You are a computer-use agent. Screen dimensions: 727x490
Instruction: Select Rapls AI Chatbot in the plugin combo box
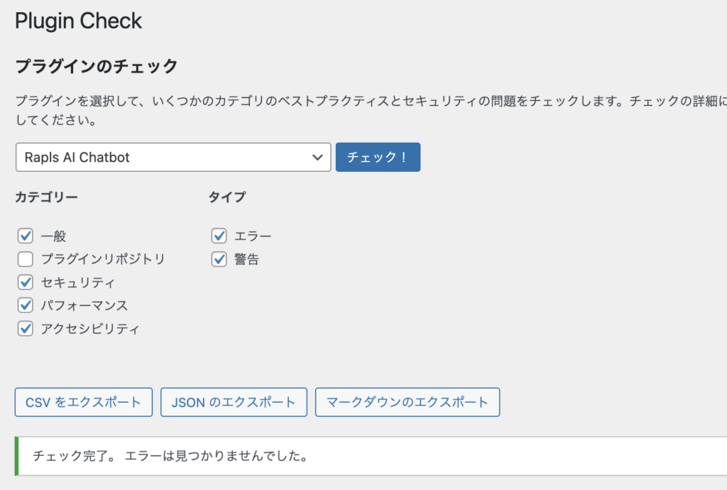click(173, 157)
